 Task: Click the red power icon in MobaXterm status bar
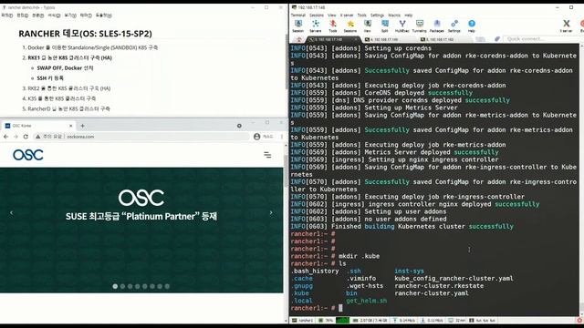(x=579, y=320)
